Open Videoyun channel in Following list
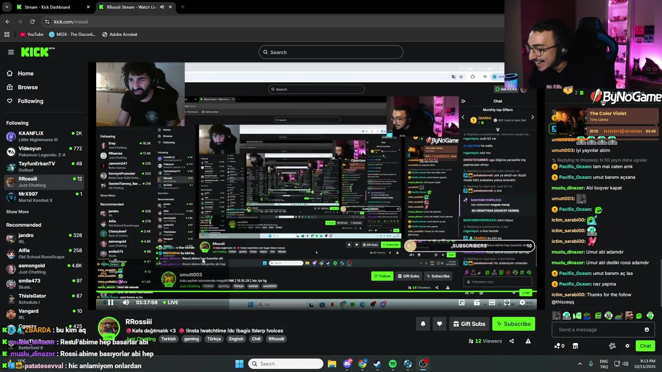Image resolution: width=662 pixels, height=372 pixels. pos(44,151)
